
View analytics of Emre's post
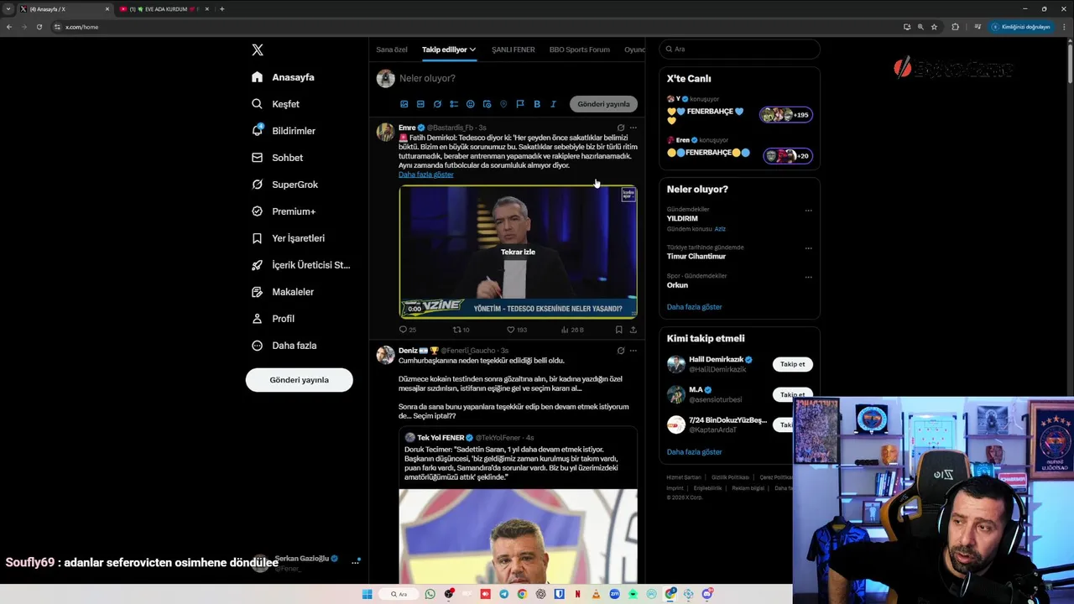[572, 330]
